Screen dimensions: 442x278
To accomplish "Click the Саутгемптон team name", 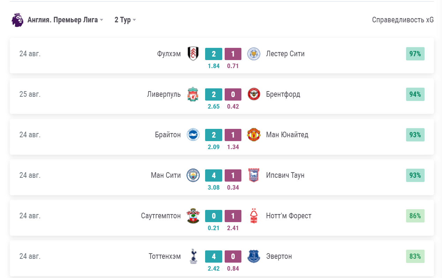I will point(161,216).
